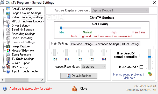Click the ChrisTV antenna title bar icon
Image resolution: width=158 pixels, height=94 pixels.
pyautogui.click(x=2, y=3)
